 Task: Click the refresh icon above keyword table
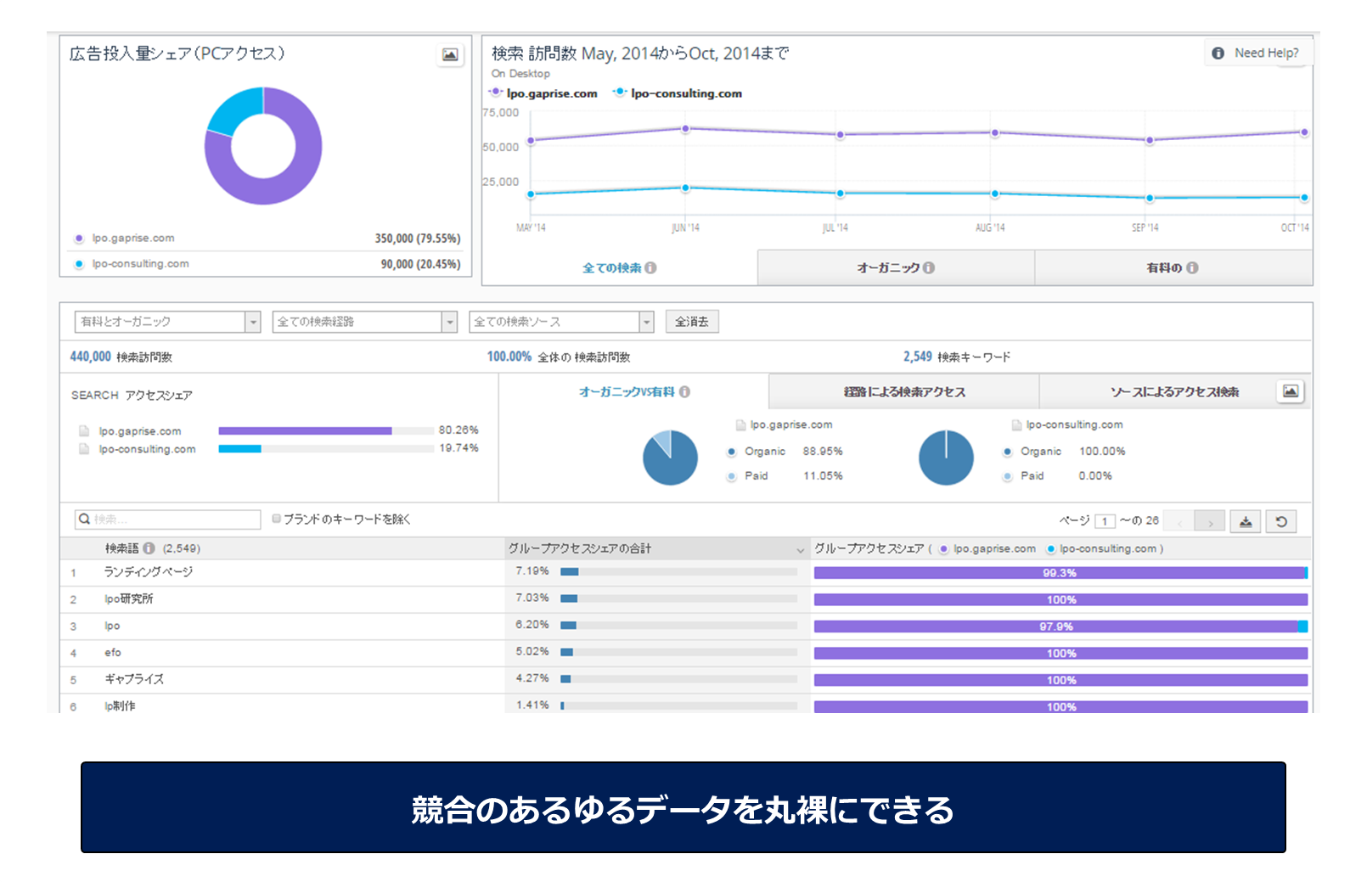tap(1281, 521)
